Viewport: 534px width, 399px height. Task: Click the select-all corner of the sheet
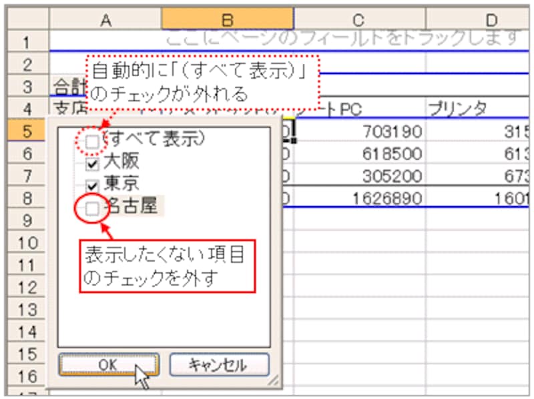28,20
